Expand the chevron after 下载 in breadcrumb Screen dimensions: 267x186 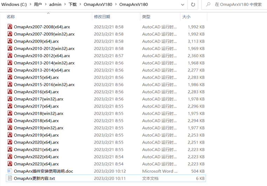[x=80, y=5]
